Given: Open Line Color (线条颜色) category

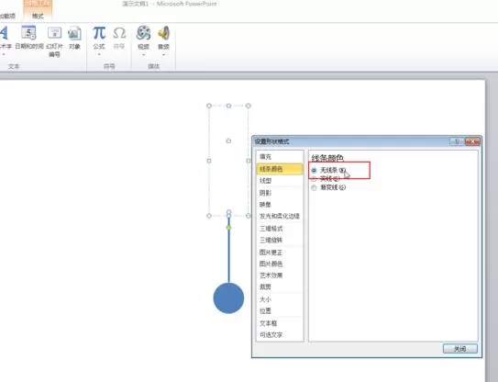Looking at the screenshot, I should (x=280, y=169).
